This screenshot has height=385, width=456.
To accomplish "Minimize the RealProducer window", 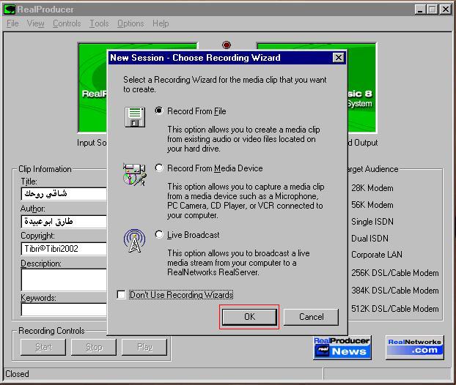I will click(419, 10).
